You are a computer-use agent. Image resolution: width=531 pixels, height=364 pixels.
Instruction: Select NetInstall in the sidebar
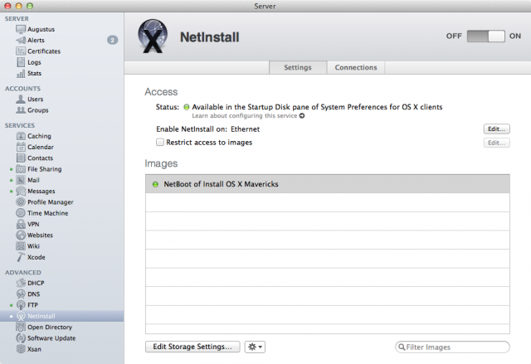click(61, 316)
